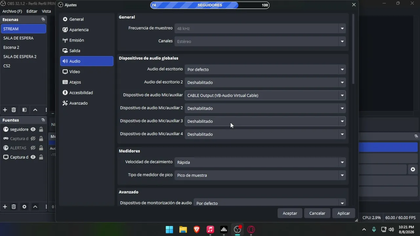Open the Apariencia settings section
The image size is (420, 236).
(x=87, y=30)
